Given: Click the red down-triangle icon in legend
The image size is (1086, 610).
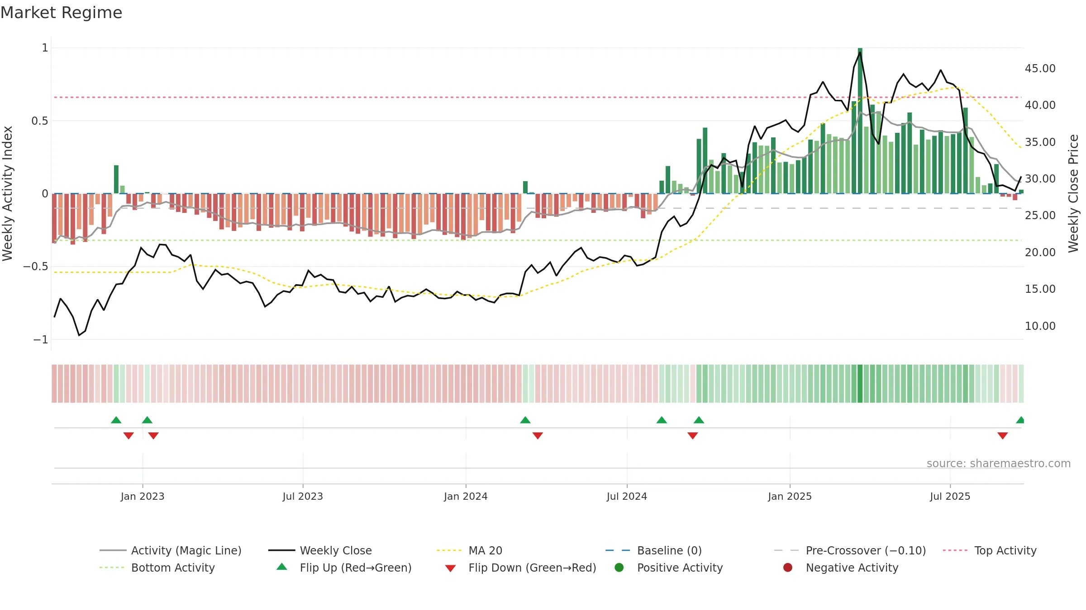Looking at the screenshot, I should click(450, 568).
